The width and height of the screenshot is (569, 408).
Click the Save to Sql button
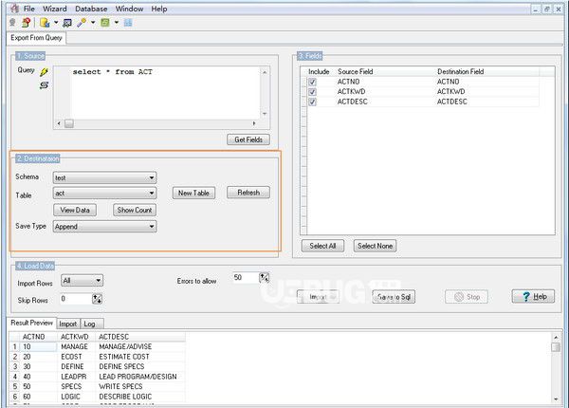(394, 297)
